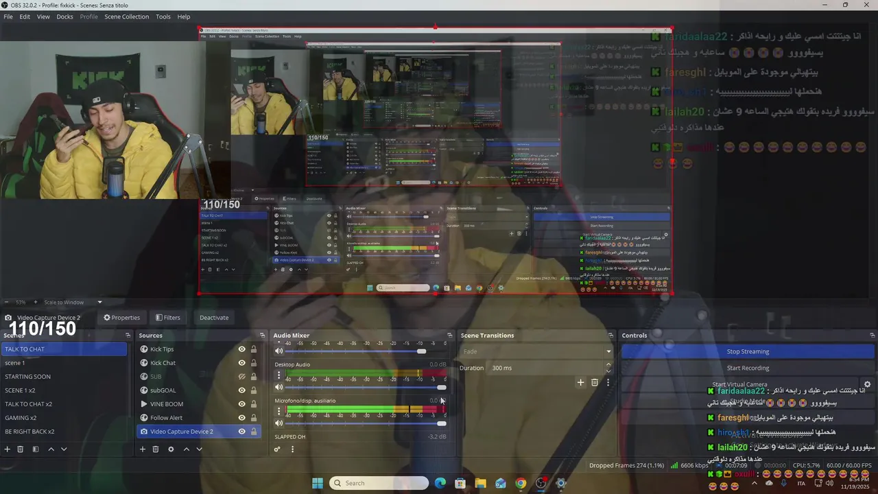Add a new source in Sources dock

click(x=143, y=449)
